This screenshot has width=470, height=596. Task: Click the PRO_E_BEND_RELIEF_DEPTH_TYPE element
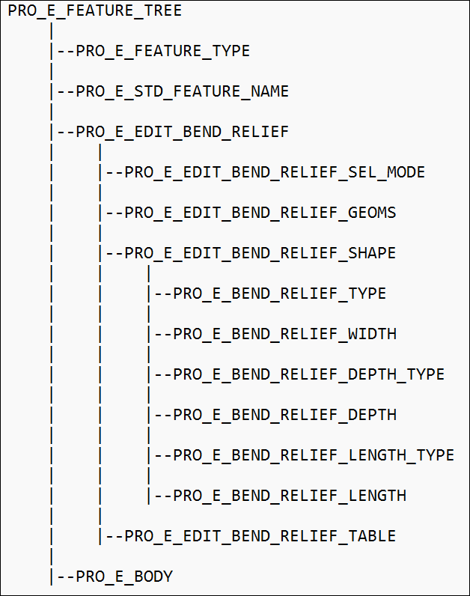(308, 375)
